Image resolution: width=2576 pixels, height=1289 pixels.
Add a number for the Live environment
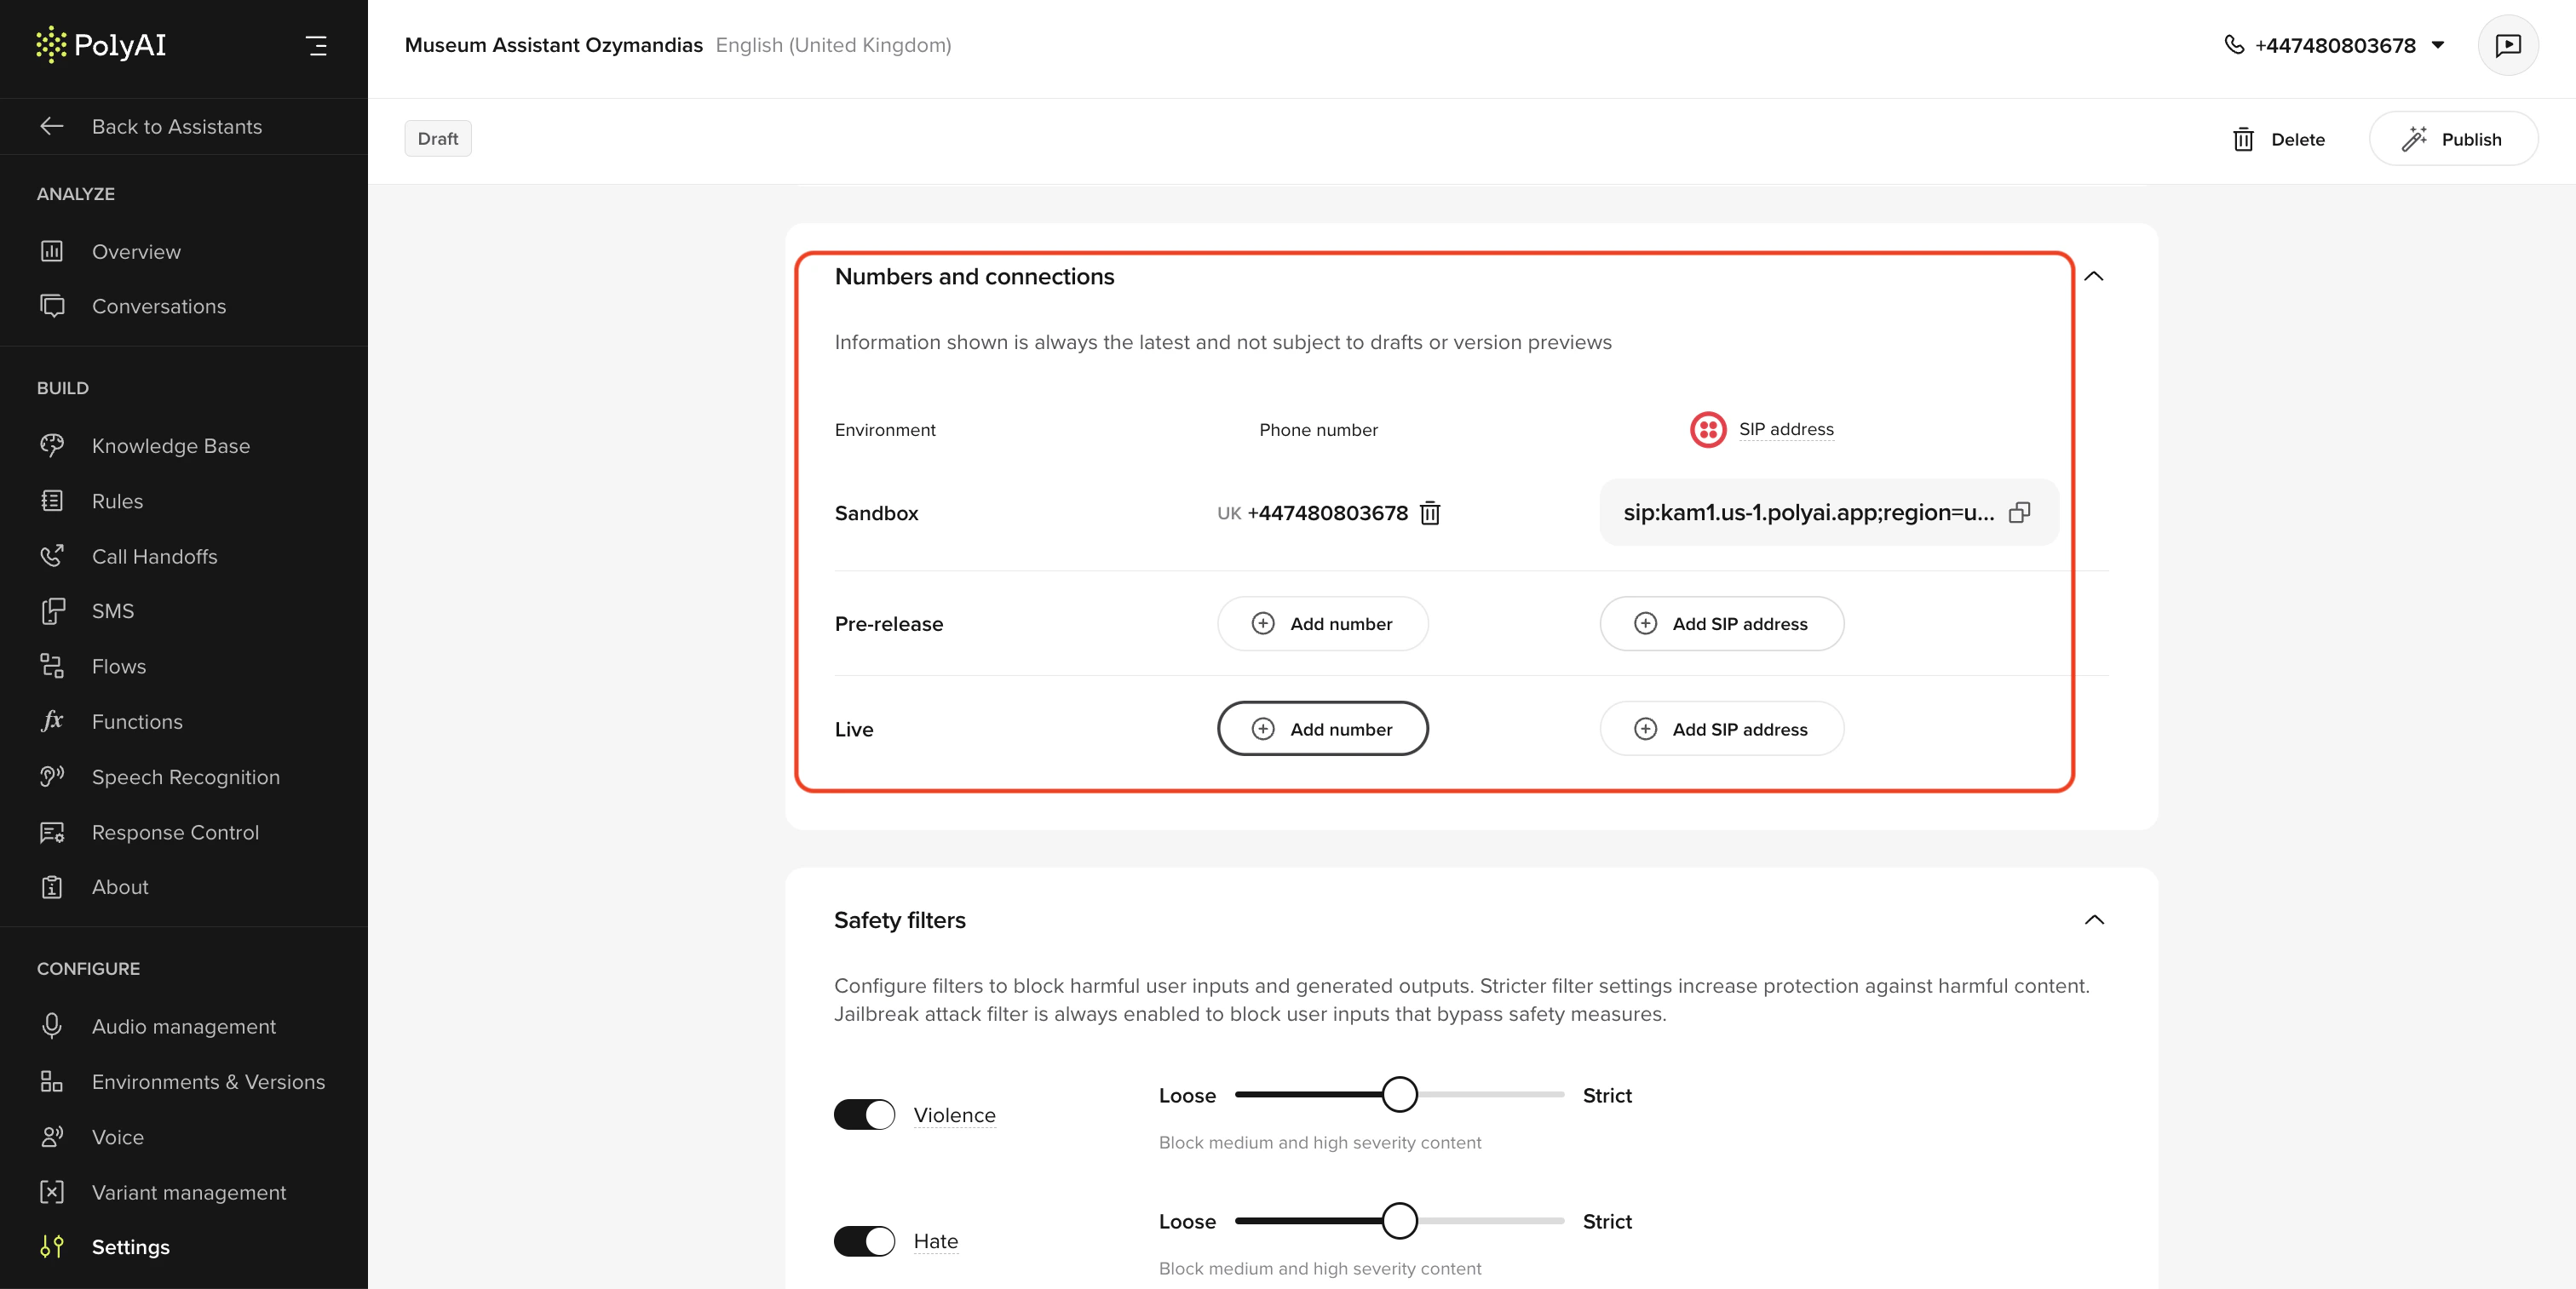(1322, 729)
